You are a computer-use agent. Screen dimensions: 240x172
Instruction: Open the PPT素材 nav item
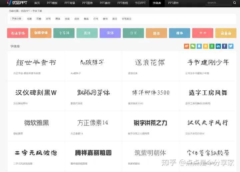(105, 3)
